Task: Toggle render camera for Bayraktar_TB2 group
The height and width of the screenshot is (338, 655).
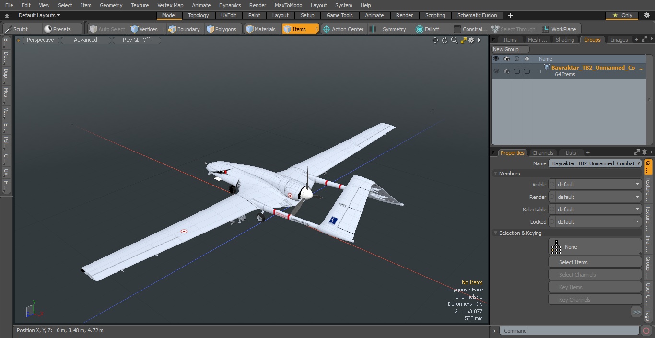Action: 507,71
